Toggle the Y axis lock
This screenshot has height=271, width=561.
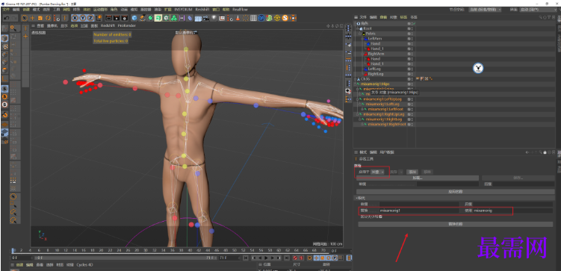click(x=83, y=18)
